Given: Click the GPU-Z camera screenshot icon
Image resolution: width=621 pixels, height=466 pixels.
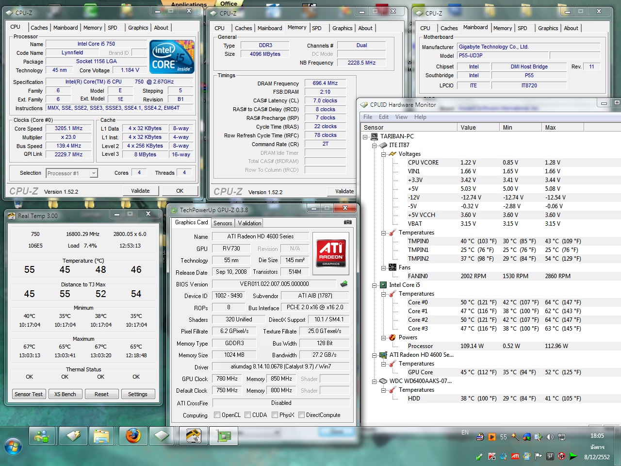Looking at the screenshot, I should pos(348,222).
